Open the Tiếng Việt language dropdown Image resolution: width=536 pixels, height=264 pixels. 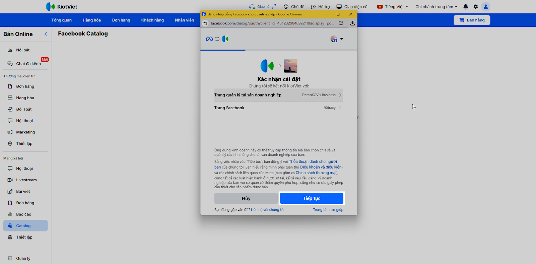click(393, 7)
